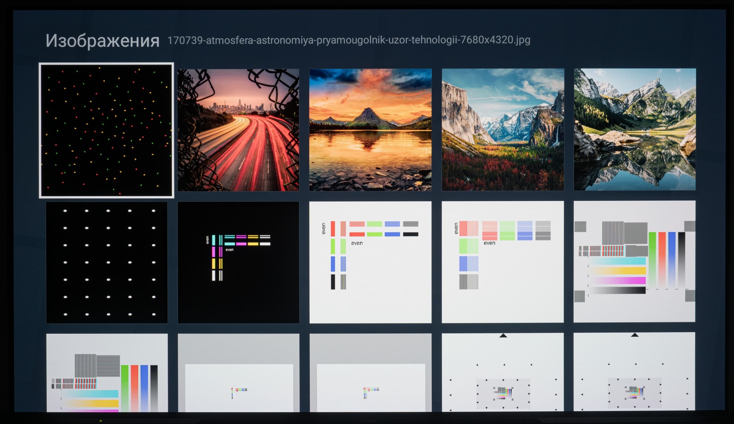Open black test pattern with cyan magenta bars

pyautogui.click(x=238, y=262)
